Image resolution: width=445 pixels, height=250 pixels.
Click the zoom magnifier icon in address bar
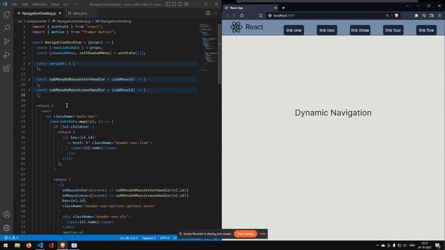pos(387,15)
